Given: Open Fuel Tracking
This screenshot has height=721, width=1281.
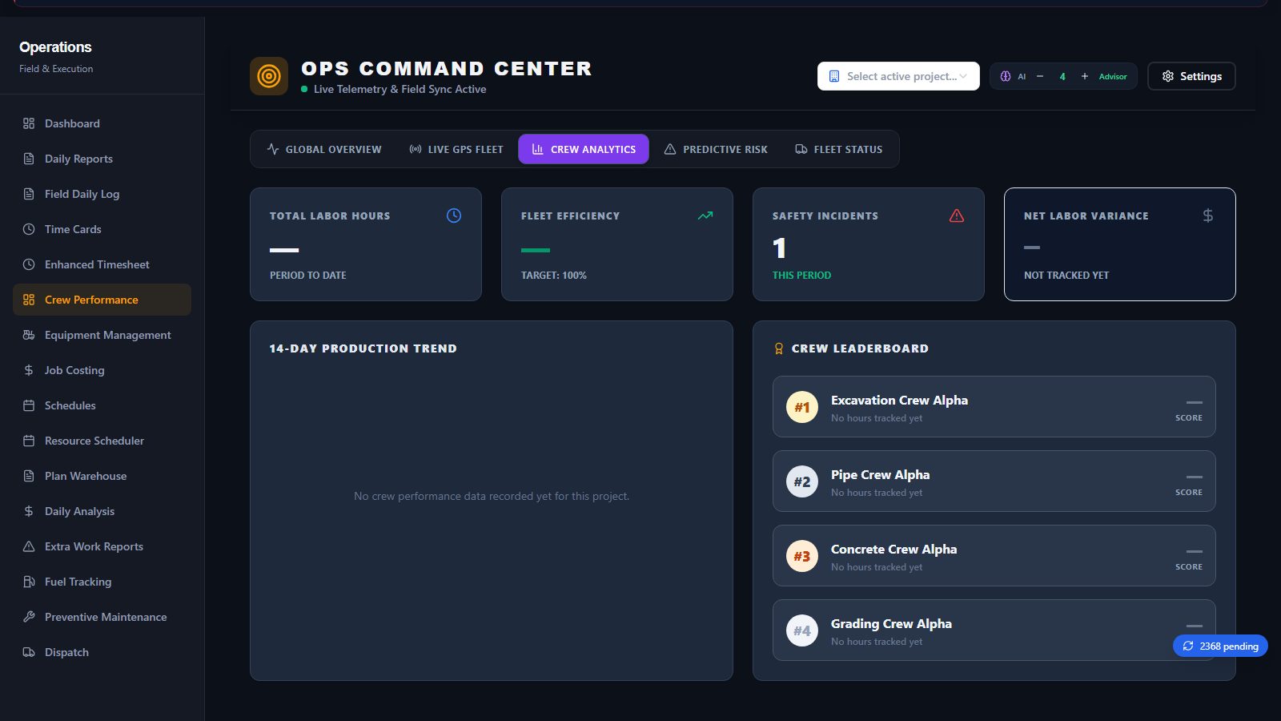Looking at the screenshot, I should [x=102, y=582].
